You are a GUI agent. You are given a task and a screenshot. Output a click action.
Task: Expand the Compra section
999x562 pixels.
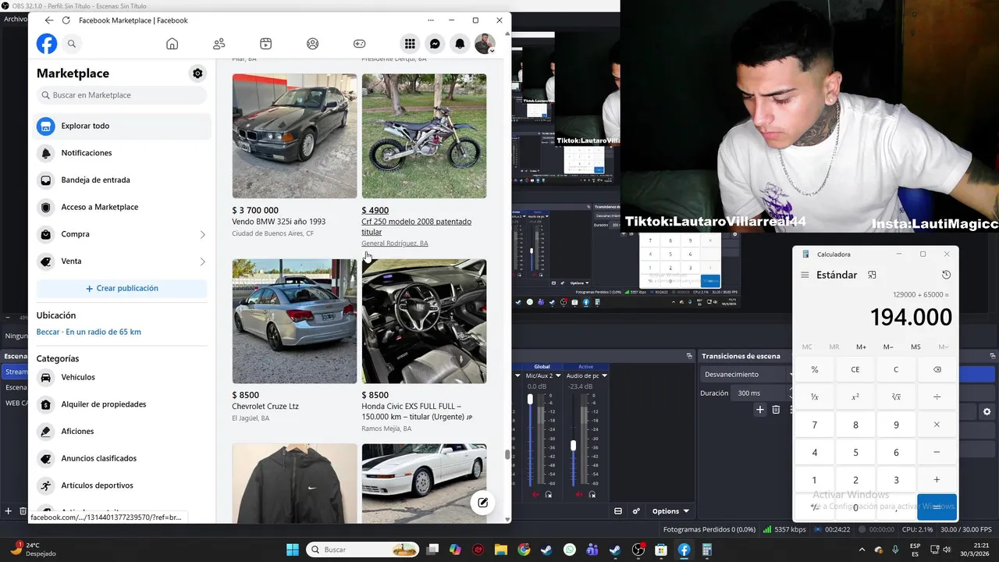point(122,234)
